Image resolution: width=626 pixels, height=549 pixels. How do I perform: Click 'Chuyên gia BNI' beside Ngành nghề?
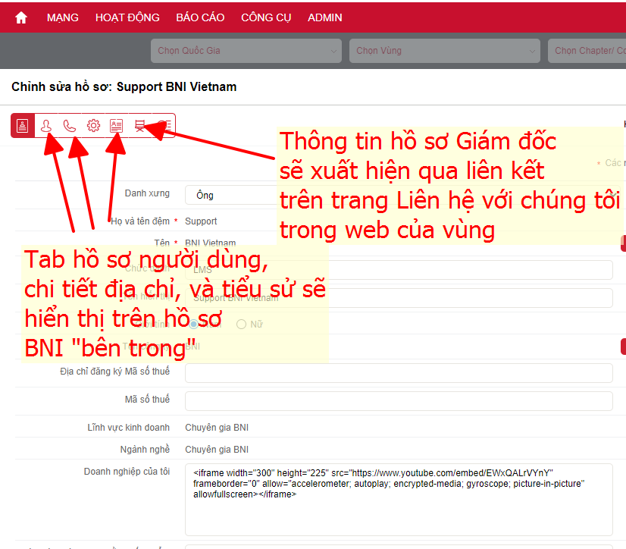217,450
